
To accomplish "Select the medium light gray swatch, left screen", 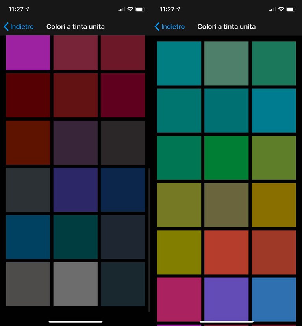I will pos(76,284).
